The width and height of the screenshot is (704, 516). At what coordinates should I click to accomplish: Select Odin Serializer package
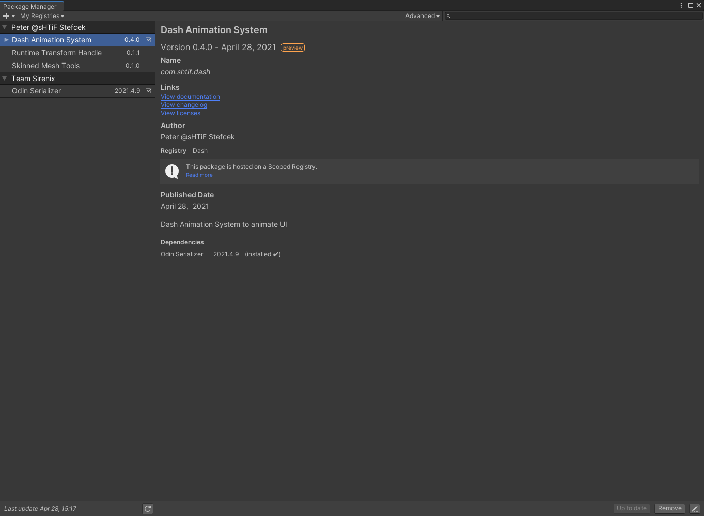click(77, 91)
